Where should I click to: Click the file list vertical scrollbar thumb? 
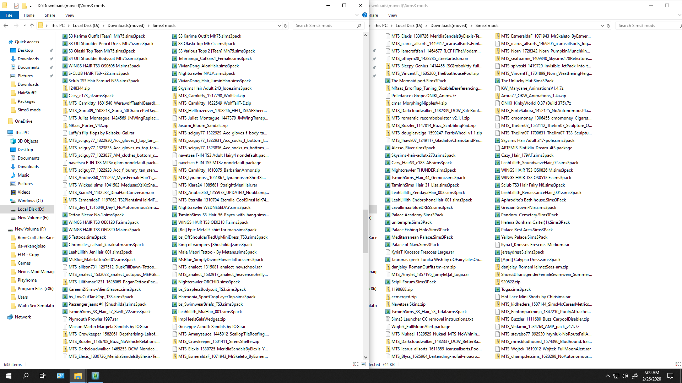point(366,231)
